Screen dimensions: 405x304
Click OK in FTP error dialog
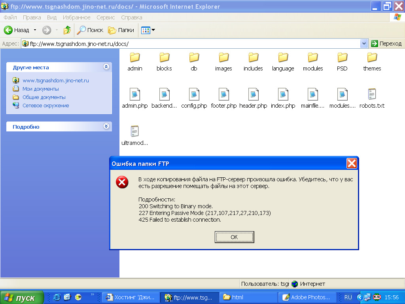234,237
